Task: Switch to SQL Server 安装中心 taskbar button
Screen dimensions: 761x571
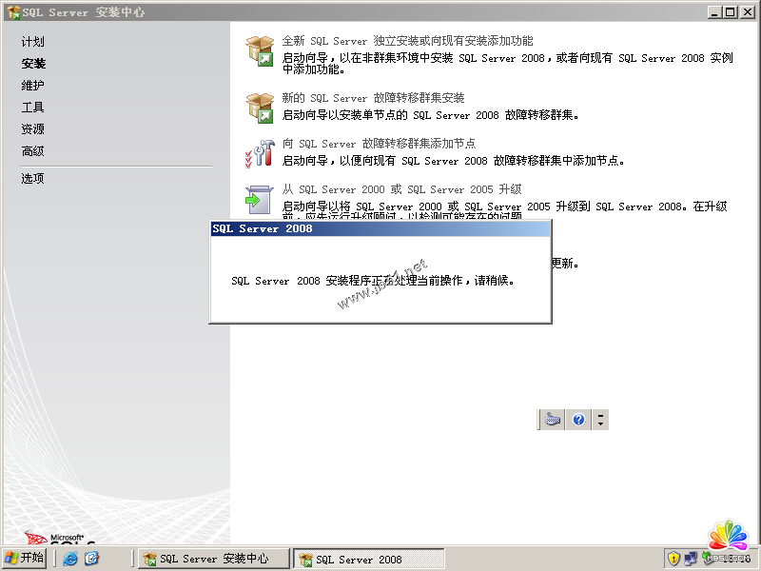Action: click(213, 560)
